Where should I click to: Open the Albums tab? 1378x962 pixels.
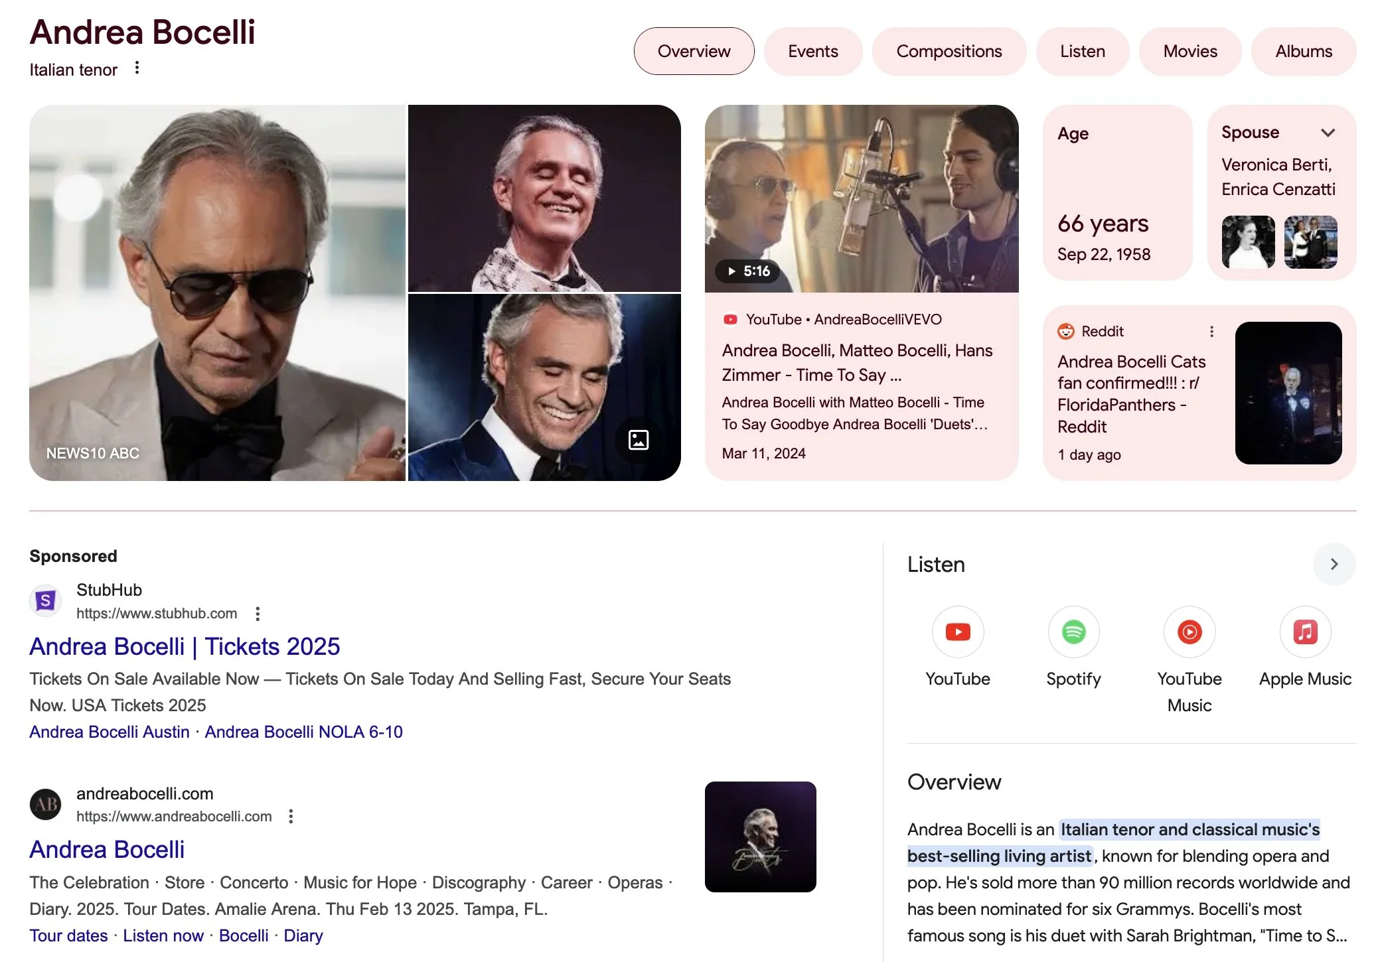(x=1303, y=51)
